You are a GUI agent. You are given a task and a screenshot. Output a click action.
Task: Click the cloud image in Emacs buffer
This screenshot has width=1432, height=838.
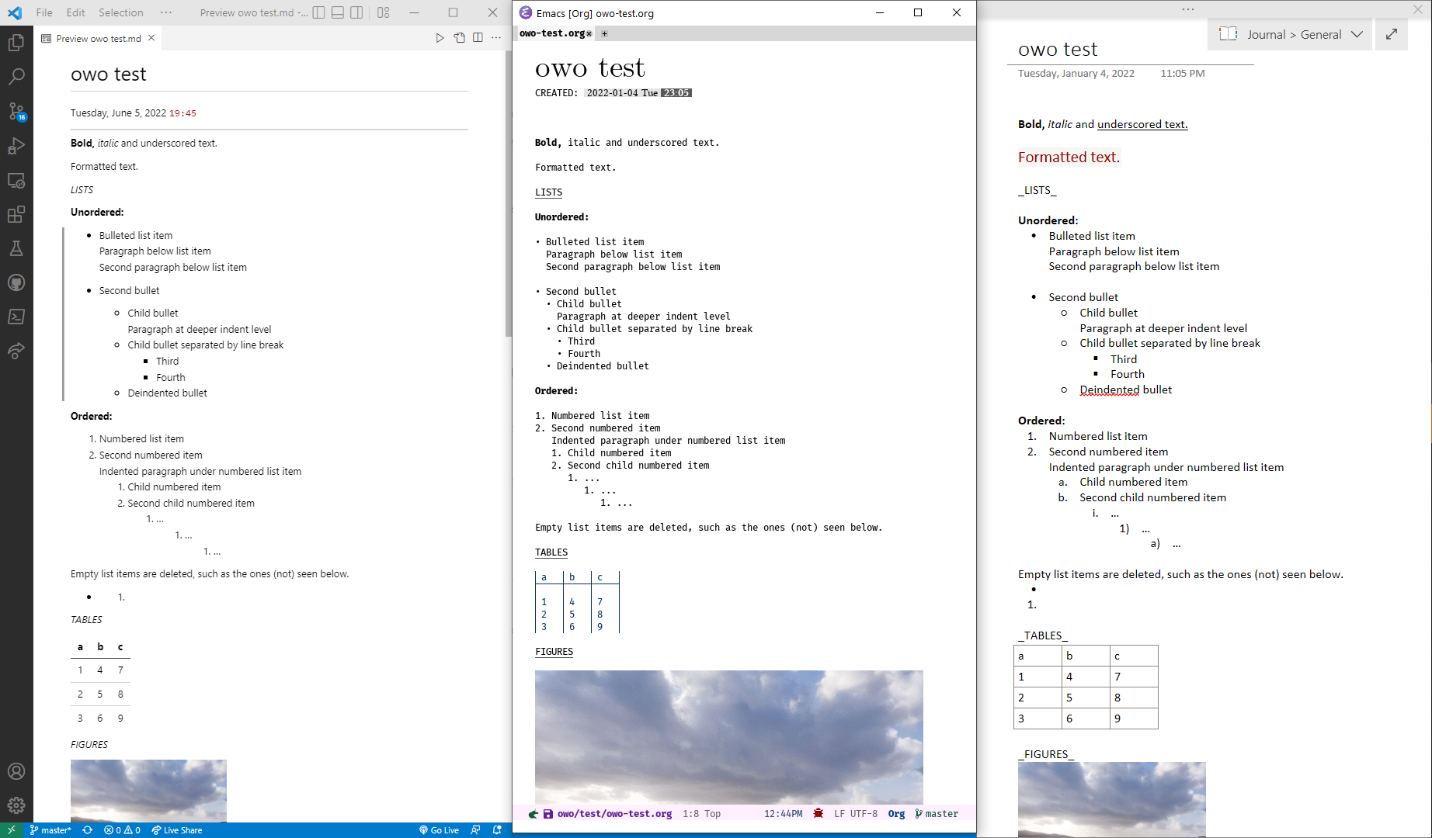728,737
